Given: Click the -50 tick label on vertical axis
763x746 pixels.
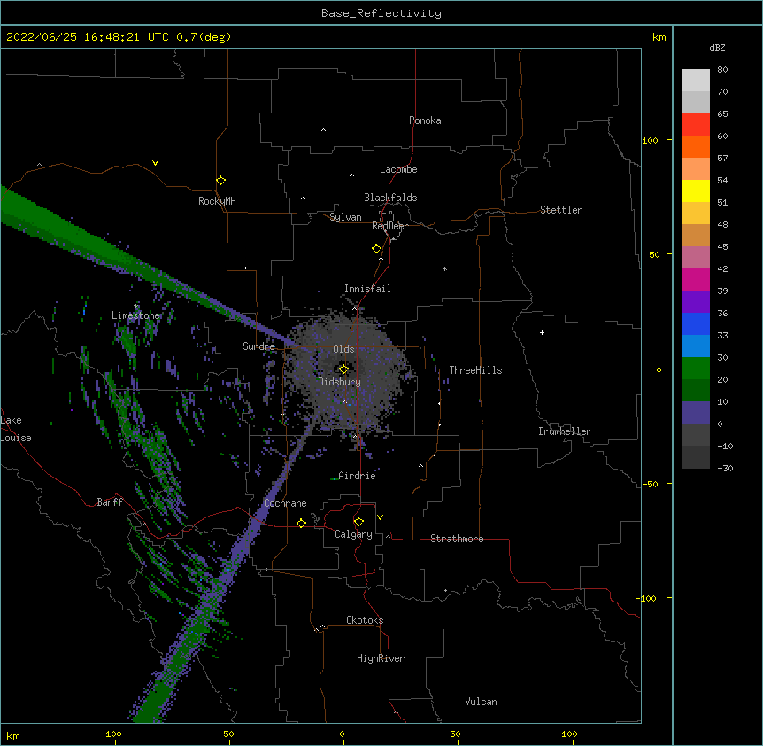Looking at the screenshot, I should tap(651, 484).
